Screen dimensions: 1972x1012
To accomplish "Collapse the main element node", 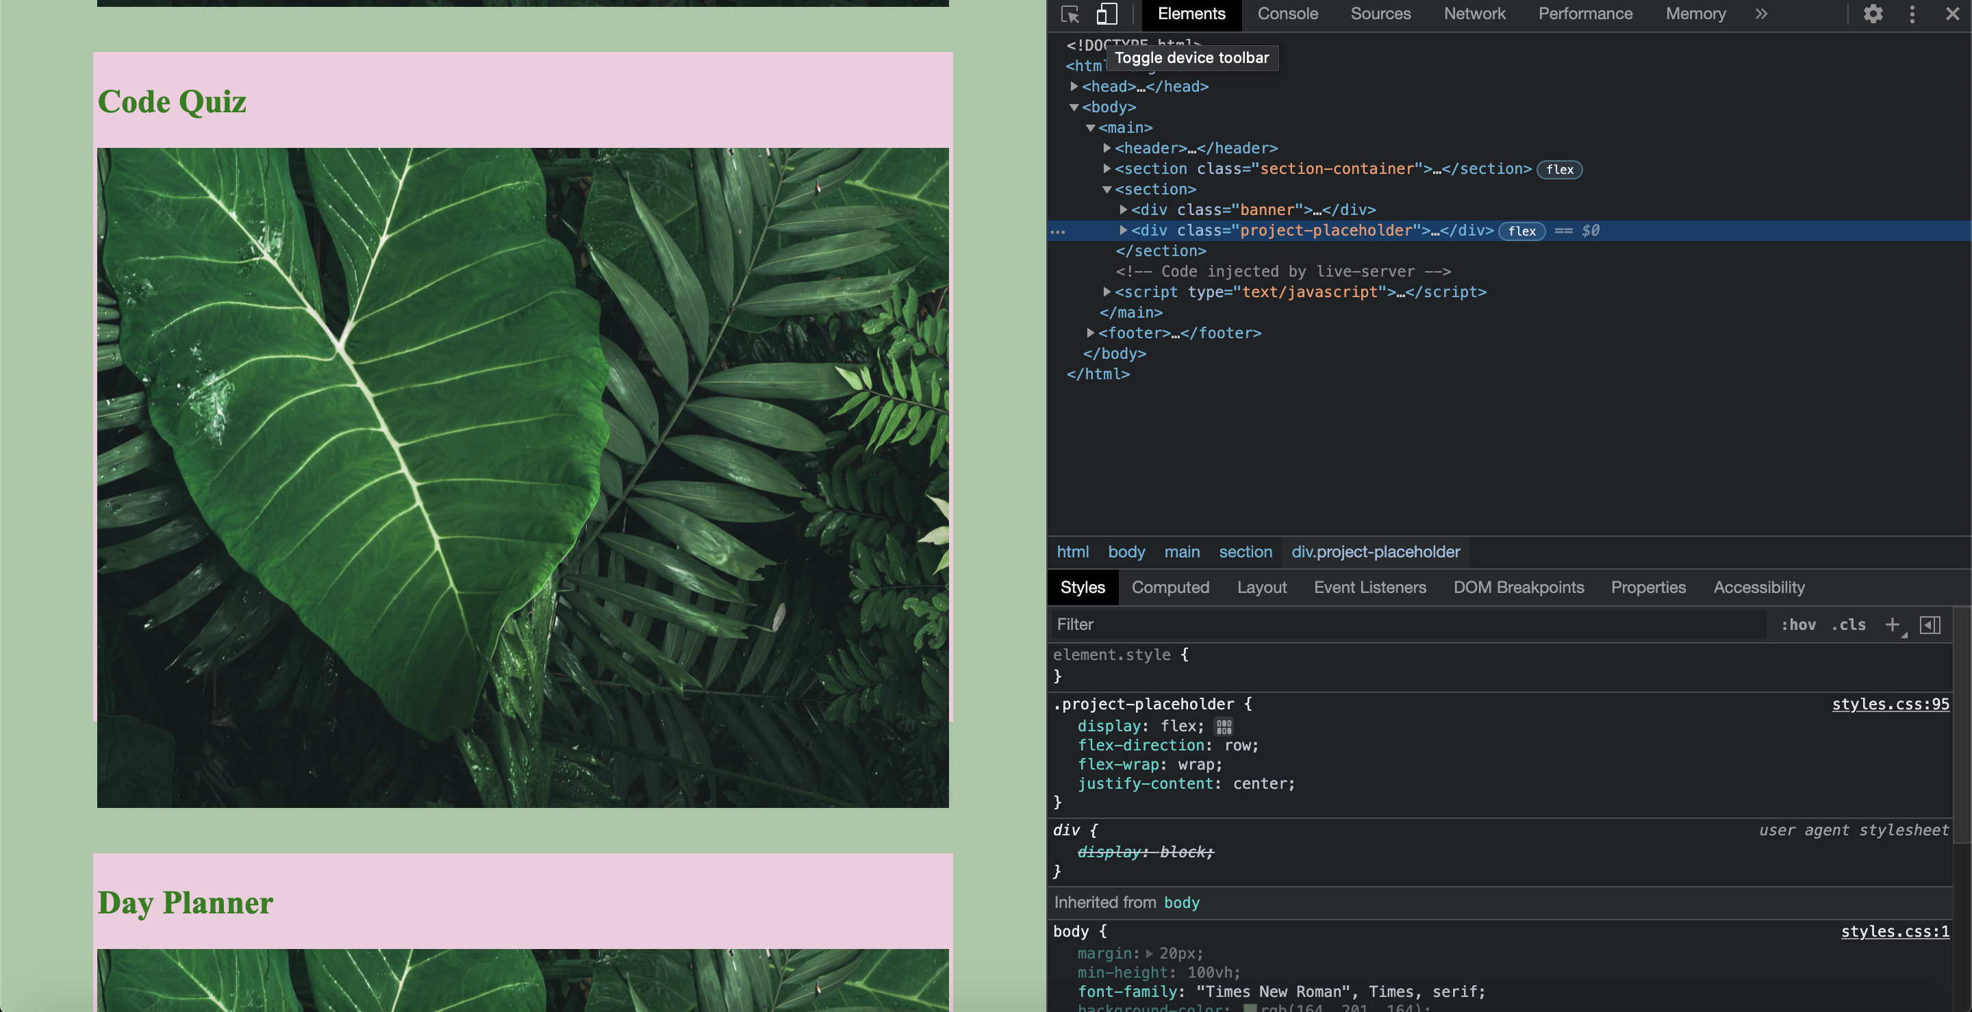I will [x=1090, y=128].
